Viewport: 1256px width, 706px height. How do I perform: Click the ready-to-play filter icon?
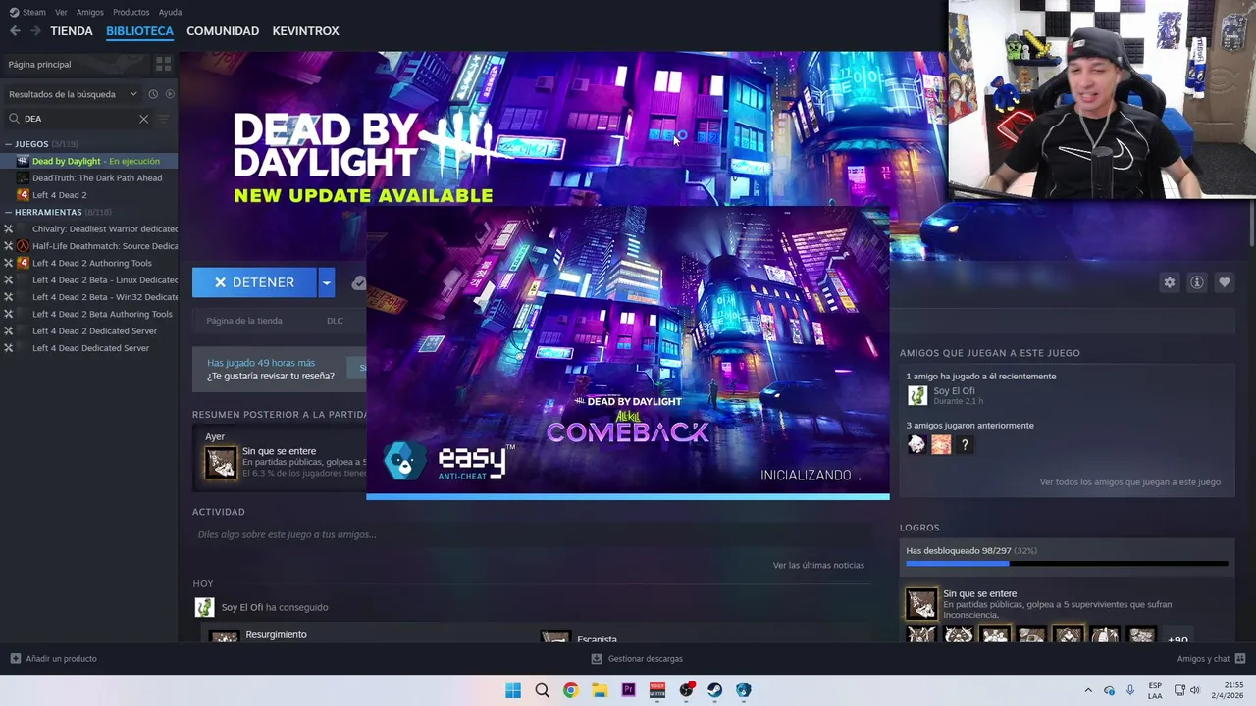pyautogui.click(x=170, y=94)
